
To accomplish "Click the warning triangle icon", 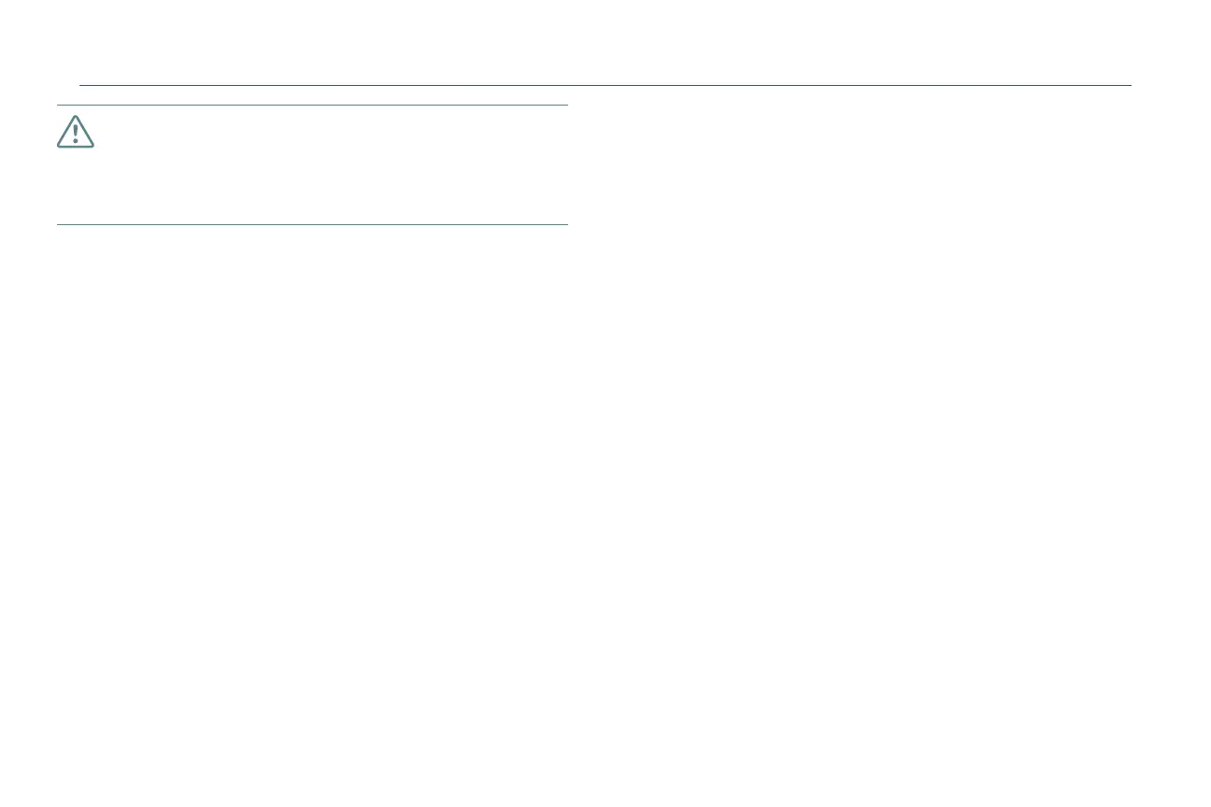I will (x=76, y=132).
